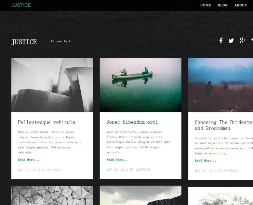
Task: Go to the HOME menu item
Action: (205, 5)
